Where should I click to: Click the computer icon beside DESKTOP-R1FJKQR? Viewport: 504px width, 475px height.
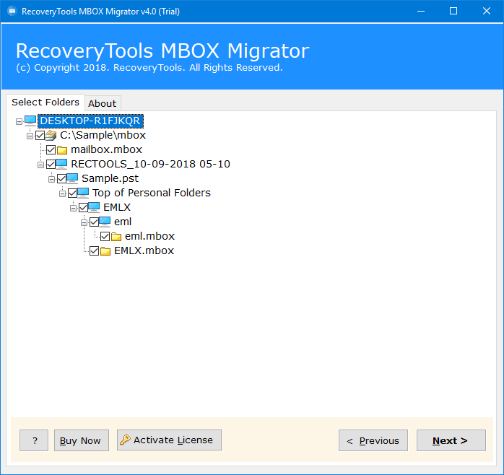point(30,121)
